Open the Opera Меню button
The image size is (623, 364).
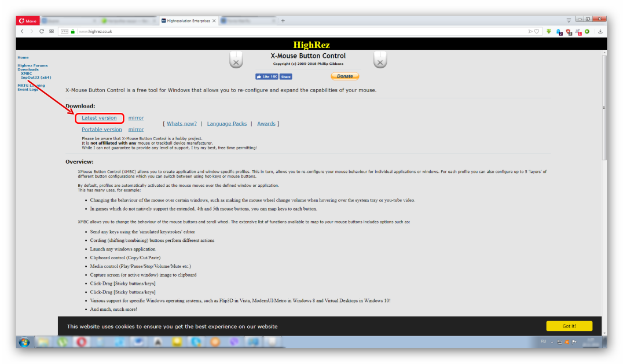[x=28, y=21]
